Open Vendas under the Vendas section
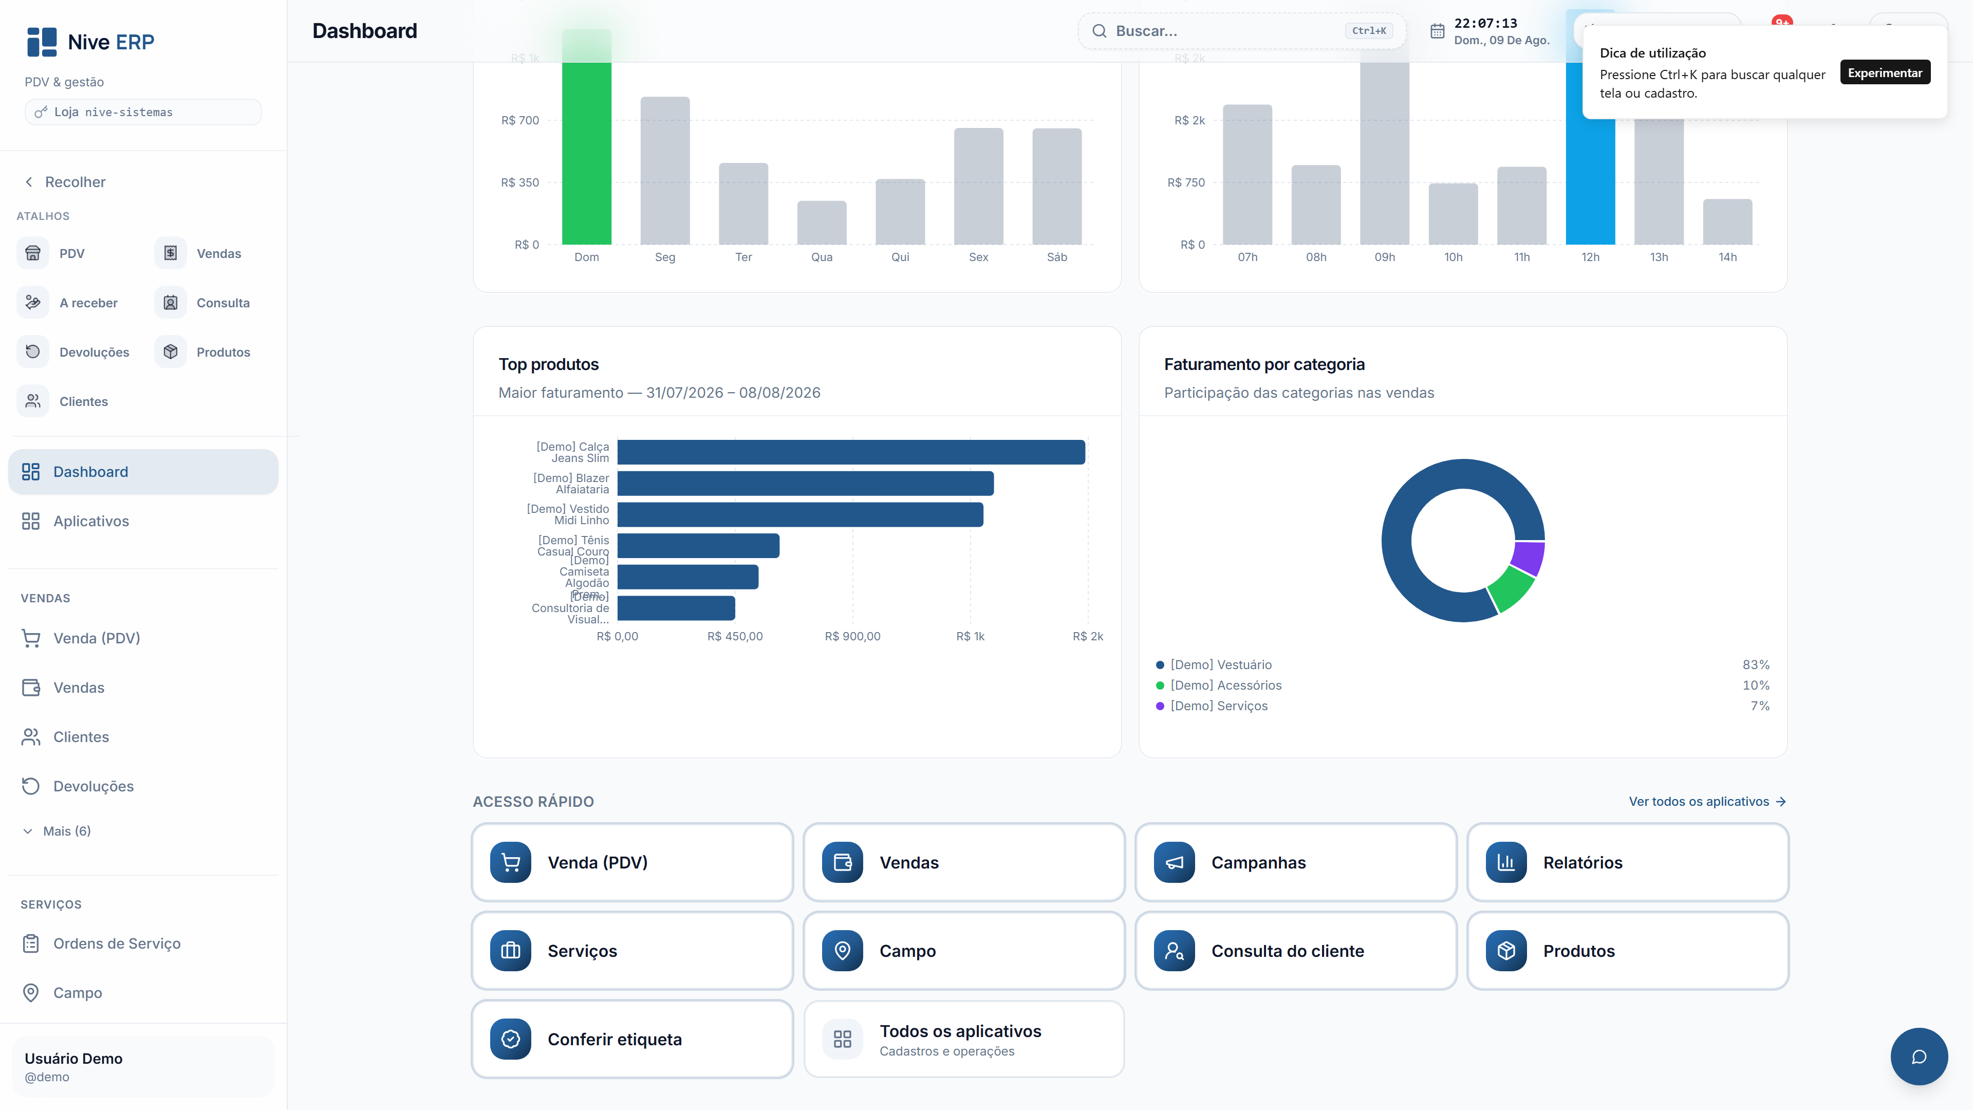The height and width of the screenshot is (1110, 1973). (x=143, y=687)
